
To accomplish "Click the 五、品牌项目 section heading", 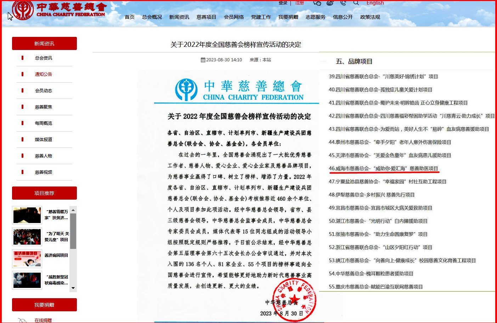I will [x=354, y=61].
